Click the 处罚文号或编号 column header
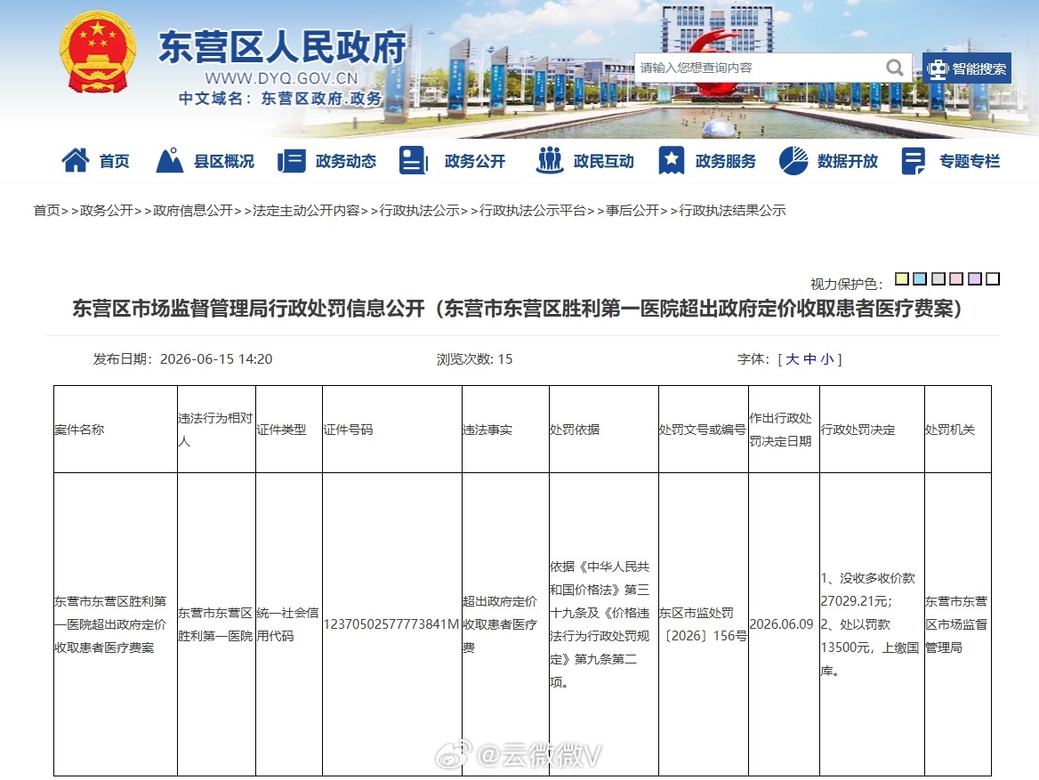Image resolution: width=1039 pixels, height=780 pixels. click(704, 430)
